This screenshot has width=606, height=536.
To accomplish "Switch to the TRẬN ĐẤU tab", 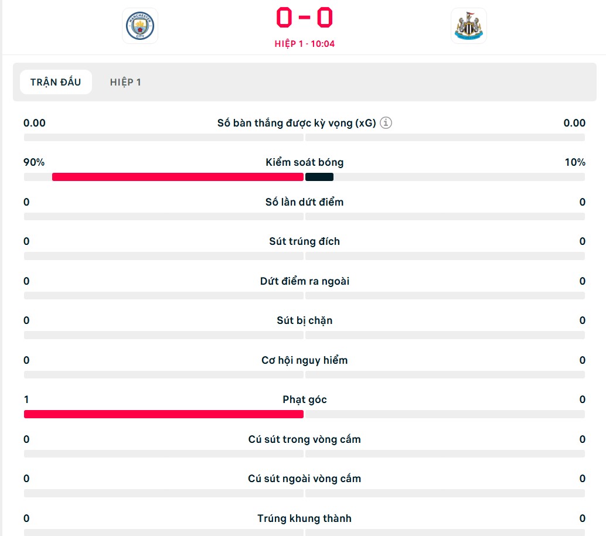I will coord(56,82).
